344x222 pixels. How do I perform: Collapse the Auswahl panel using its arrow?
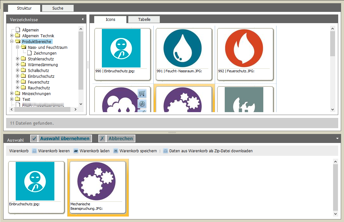[x=337, y=138]
